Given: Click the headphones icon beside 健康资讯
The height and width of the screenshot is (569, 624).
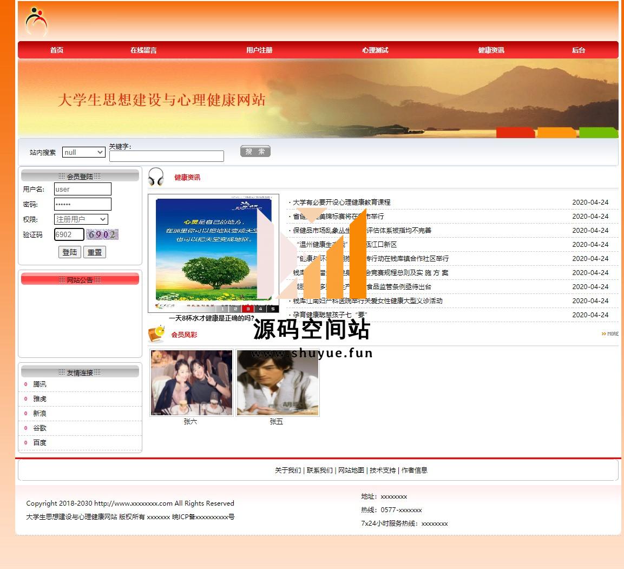Looking at the screenshot, I should point(156,177).
